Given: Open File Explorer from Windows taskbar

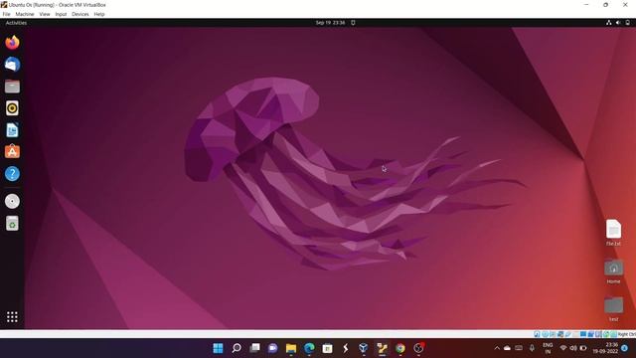Looking at the screenshot, I should (x=291, y=348).
